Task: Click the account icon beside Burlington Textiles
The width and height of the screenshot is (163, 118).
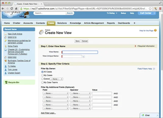Action: click(5, 61)
